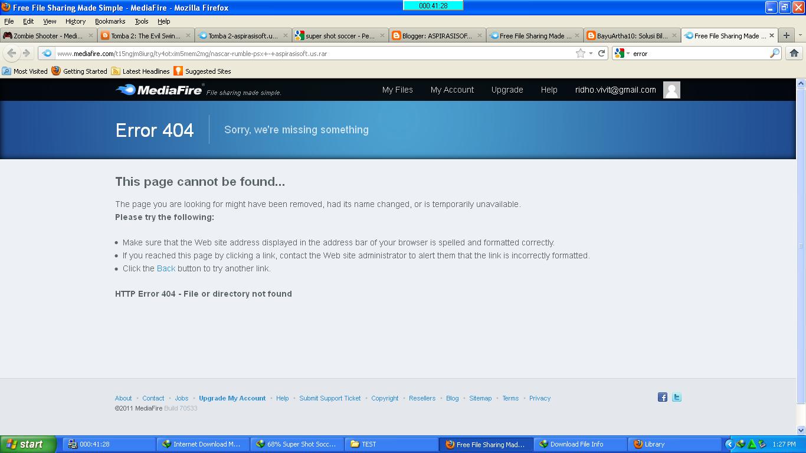Open the Edit menu
806x453 pixels.
(x=28, y=21)
